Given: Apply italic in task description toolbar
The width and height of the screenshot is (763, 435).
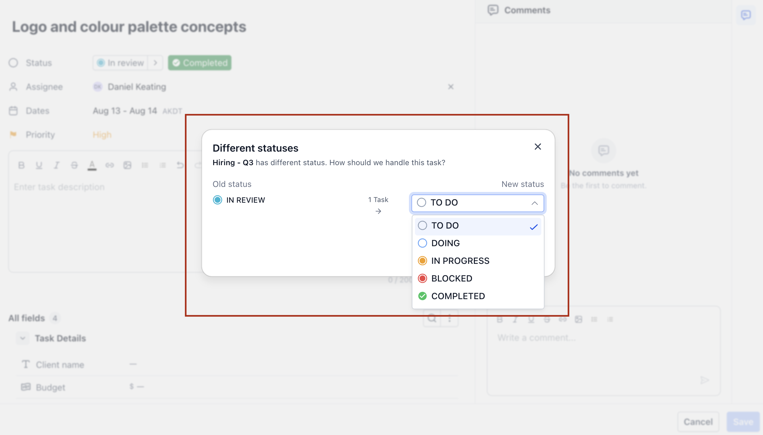Looking at the screenshot, I should coord(57,165).
